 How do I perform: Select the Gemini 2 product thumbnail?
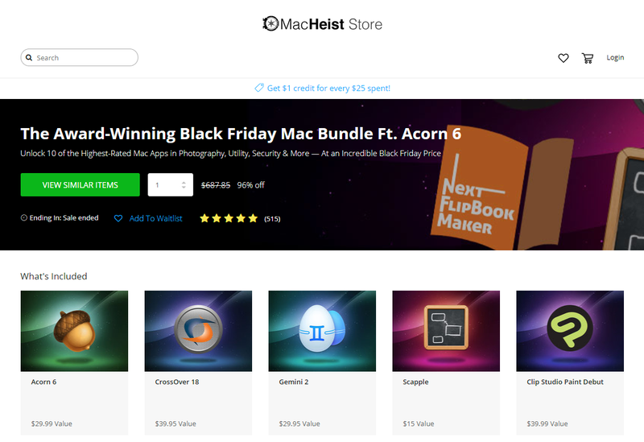pyautogui.click(x=323, y=331)
